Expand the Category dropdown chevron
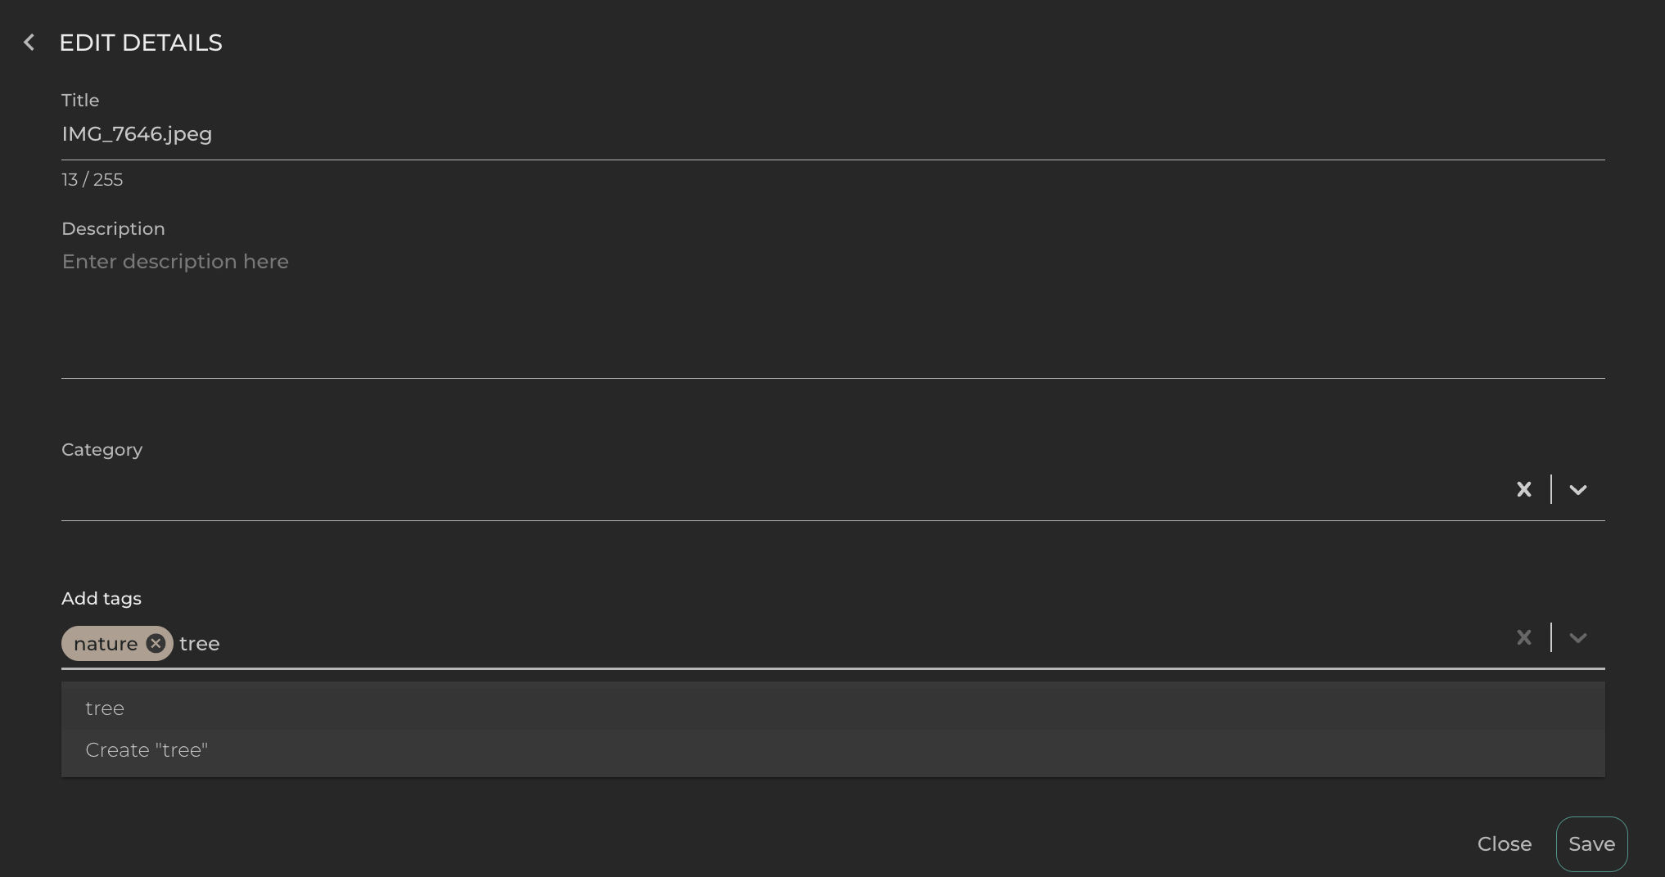 pyautogui.click(x=1577, y=489)
